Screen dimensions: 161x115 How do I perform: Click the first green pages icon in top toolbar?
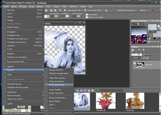click(51, 10)
